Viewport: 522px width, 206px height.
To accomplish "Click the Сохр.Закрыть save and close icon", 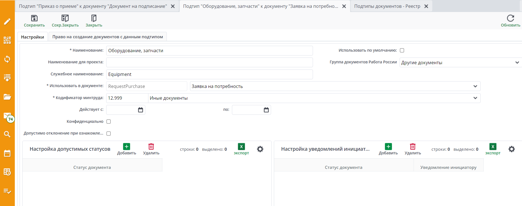I will [65, 18].
